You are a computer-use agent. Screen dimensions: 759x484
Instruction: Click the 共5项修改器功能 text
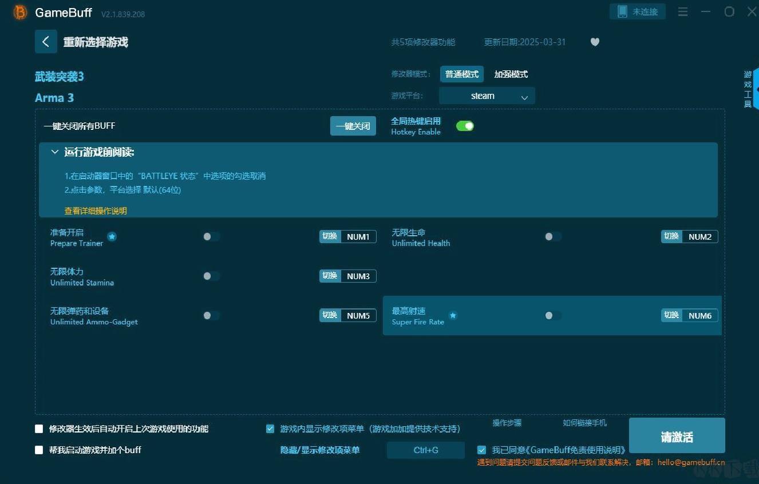pyautogui.click(x=423, y=42)
